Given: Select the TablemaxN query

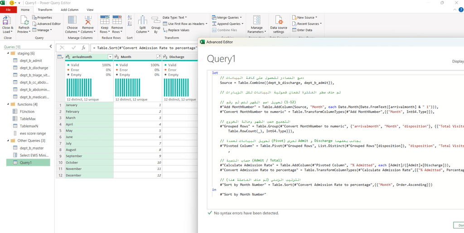Looking at the screenshot, I should (x=28, y=126).
